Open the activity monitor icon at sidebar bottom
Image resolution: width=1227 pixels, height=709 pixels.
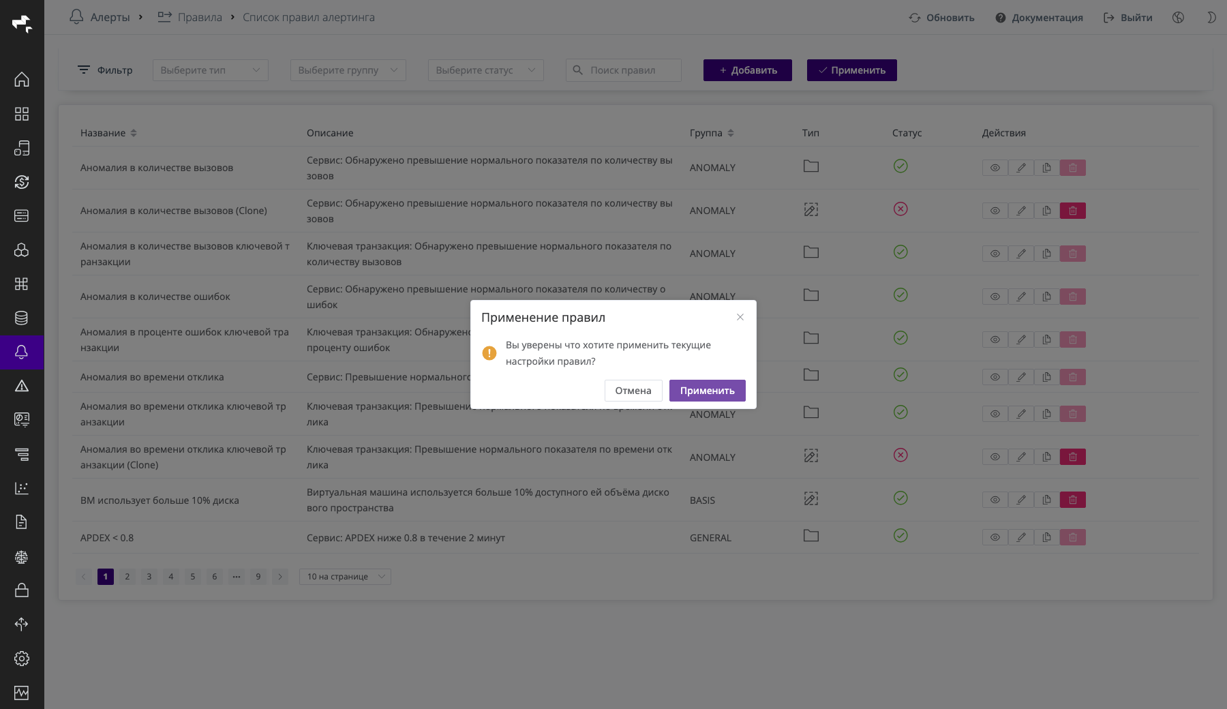click(22, 693)
